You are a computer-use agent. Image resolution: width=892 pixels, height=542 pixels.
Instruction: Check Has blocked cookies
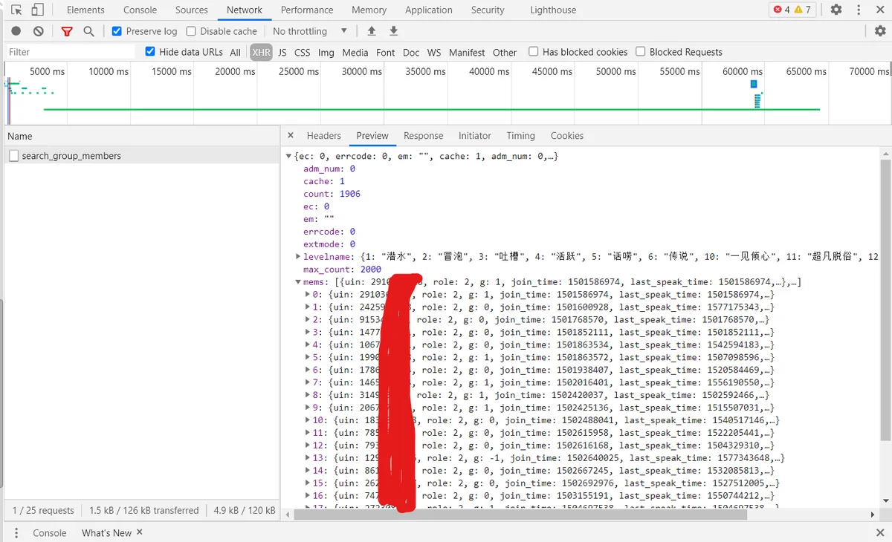tap(533, 52)
